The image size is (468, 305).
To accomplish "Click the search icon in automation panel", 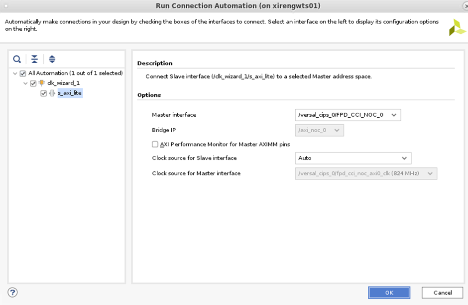I will 17,59.
